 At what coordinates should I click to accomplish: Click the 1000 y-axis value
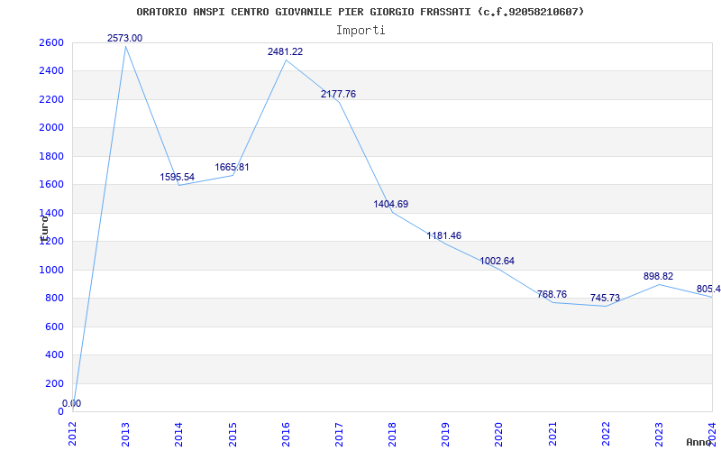coord(51,270)
